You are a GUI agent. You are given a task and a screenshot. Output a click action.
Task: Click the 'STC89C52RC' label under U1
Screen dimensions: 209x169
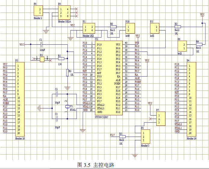point(101,117)
